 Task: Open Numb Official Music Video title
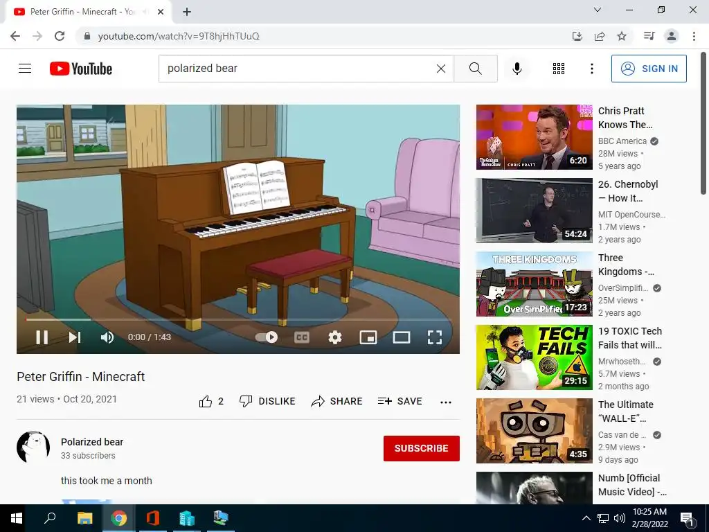[x=632, y=484]
